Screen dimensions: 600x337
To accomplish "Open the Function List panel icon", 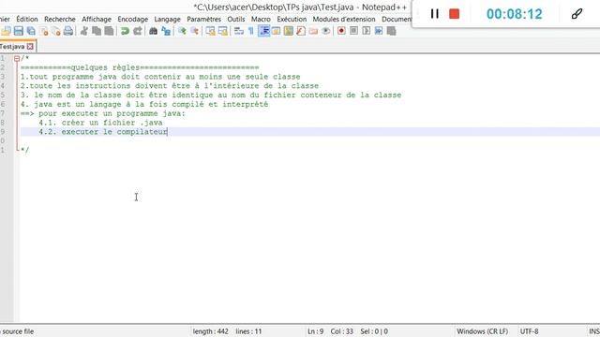I will [x=301, y=31].
